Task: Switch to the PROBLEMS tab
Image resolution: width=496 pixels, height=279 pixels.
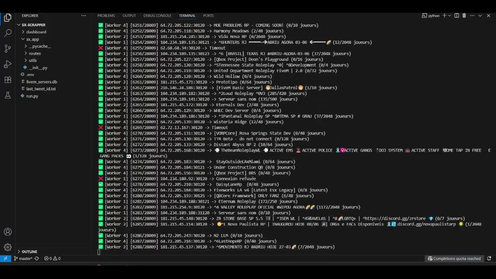Action: pos(106,15)
